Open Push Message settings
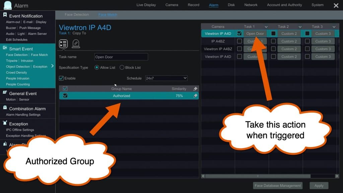 coord(30,28)
